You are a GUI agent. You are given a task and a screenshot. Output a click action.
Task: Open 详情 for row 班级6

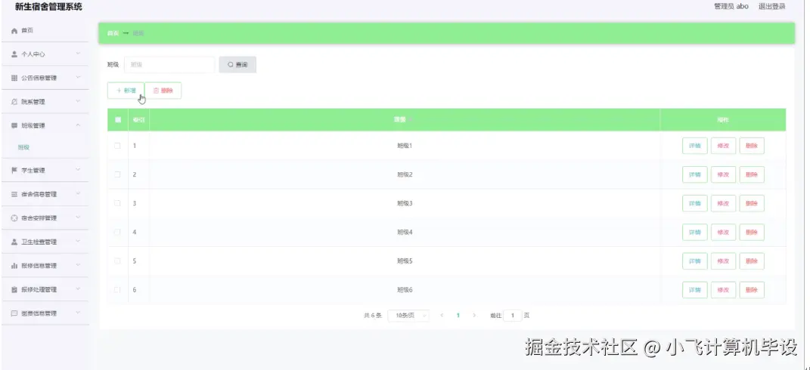click(695, 290)
